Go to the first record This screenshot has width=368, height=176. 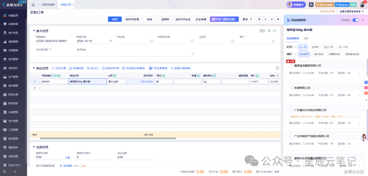(259, 19)
